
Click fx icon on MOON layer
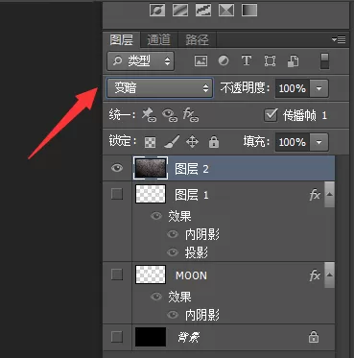[315, 275]
